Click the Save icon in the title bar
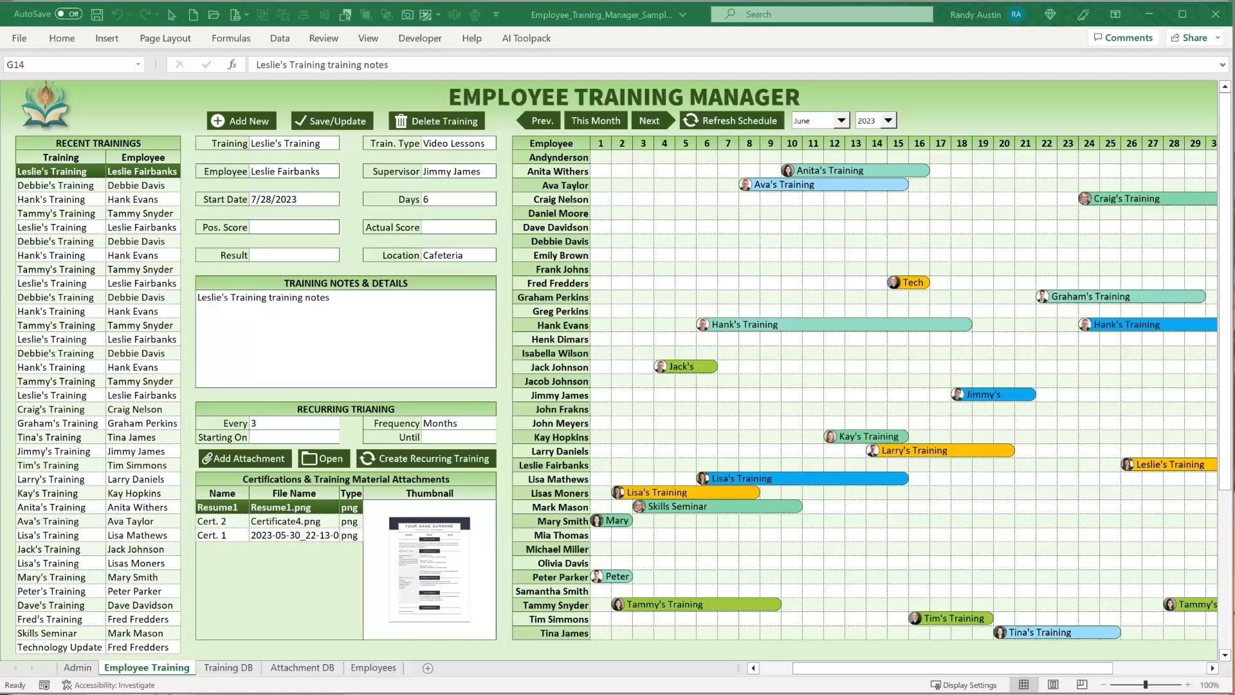This screenshot has height=695, width=1235. point(96,14)
